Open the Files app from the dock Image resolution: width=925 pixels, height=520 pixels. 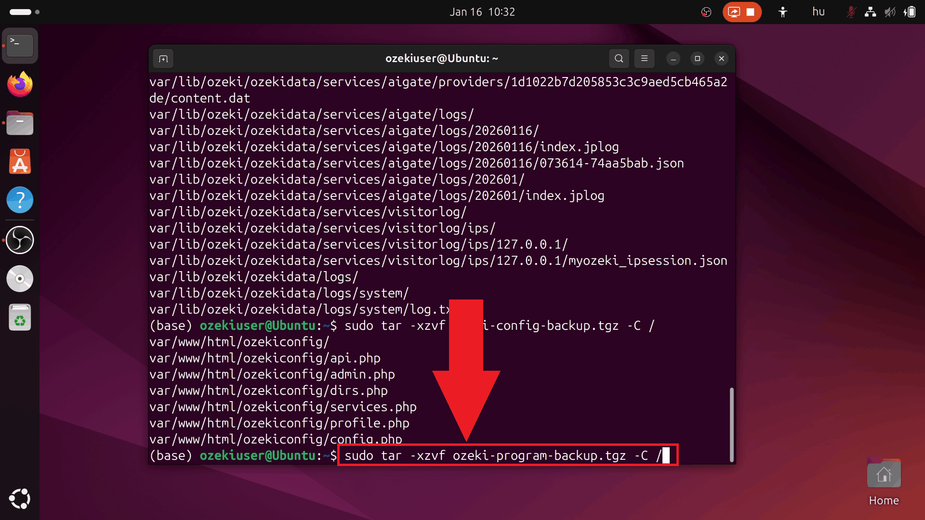tap(20, 123)
